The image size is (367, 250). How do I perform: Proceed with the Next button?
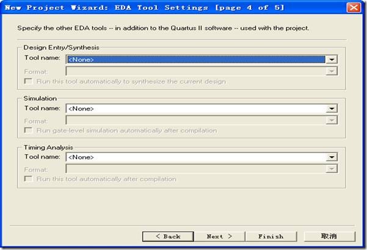click(219, 236)
